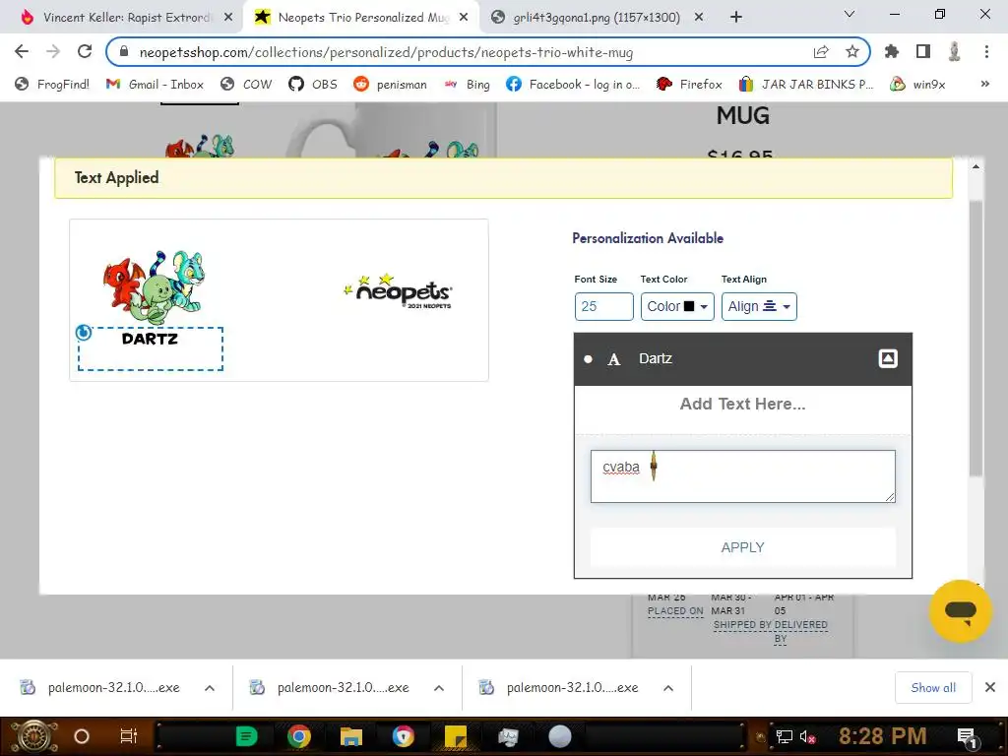Open the penisman Reddit bookmark
Viewport: 1008px width, 756px height.
pyautogui.click(x=390, y=85)
